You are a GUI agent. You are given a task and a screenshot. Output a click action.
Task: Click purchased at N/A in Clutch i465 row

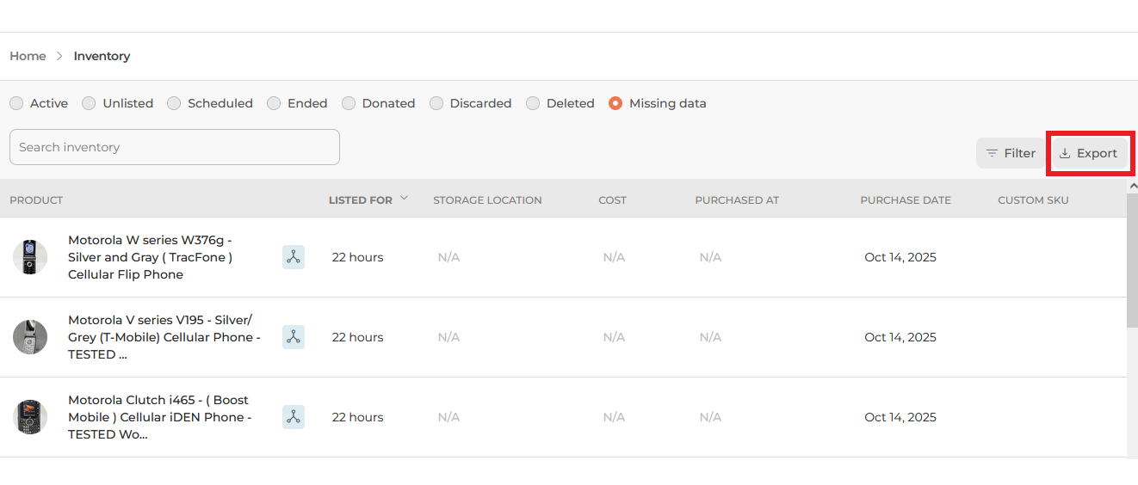coord(710,417)
